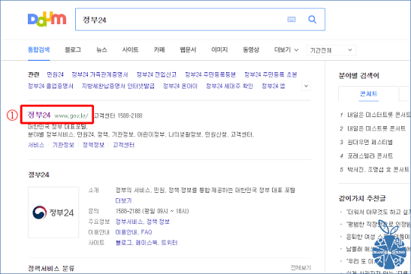Click related search 민원24

56,74
